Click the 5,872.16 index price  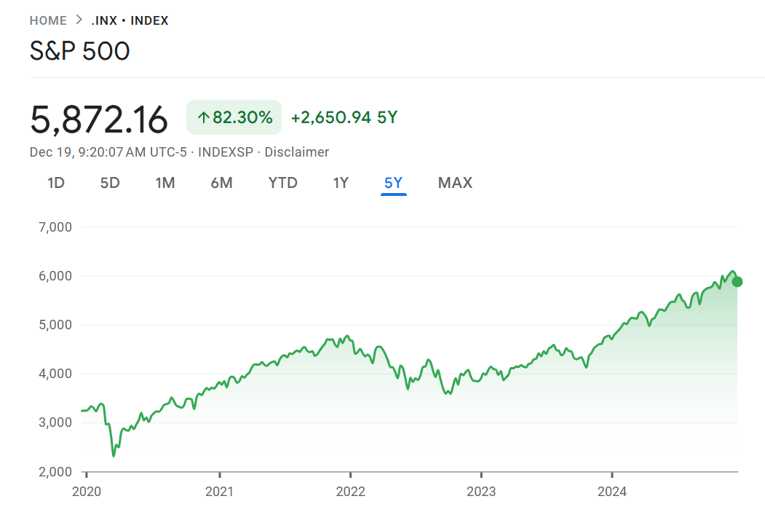point(99,119)
